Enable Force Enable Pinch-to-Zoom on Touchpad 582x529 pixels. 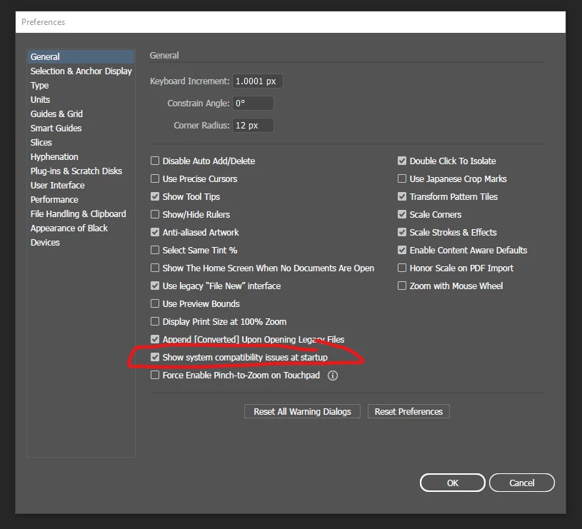[155, 375]
